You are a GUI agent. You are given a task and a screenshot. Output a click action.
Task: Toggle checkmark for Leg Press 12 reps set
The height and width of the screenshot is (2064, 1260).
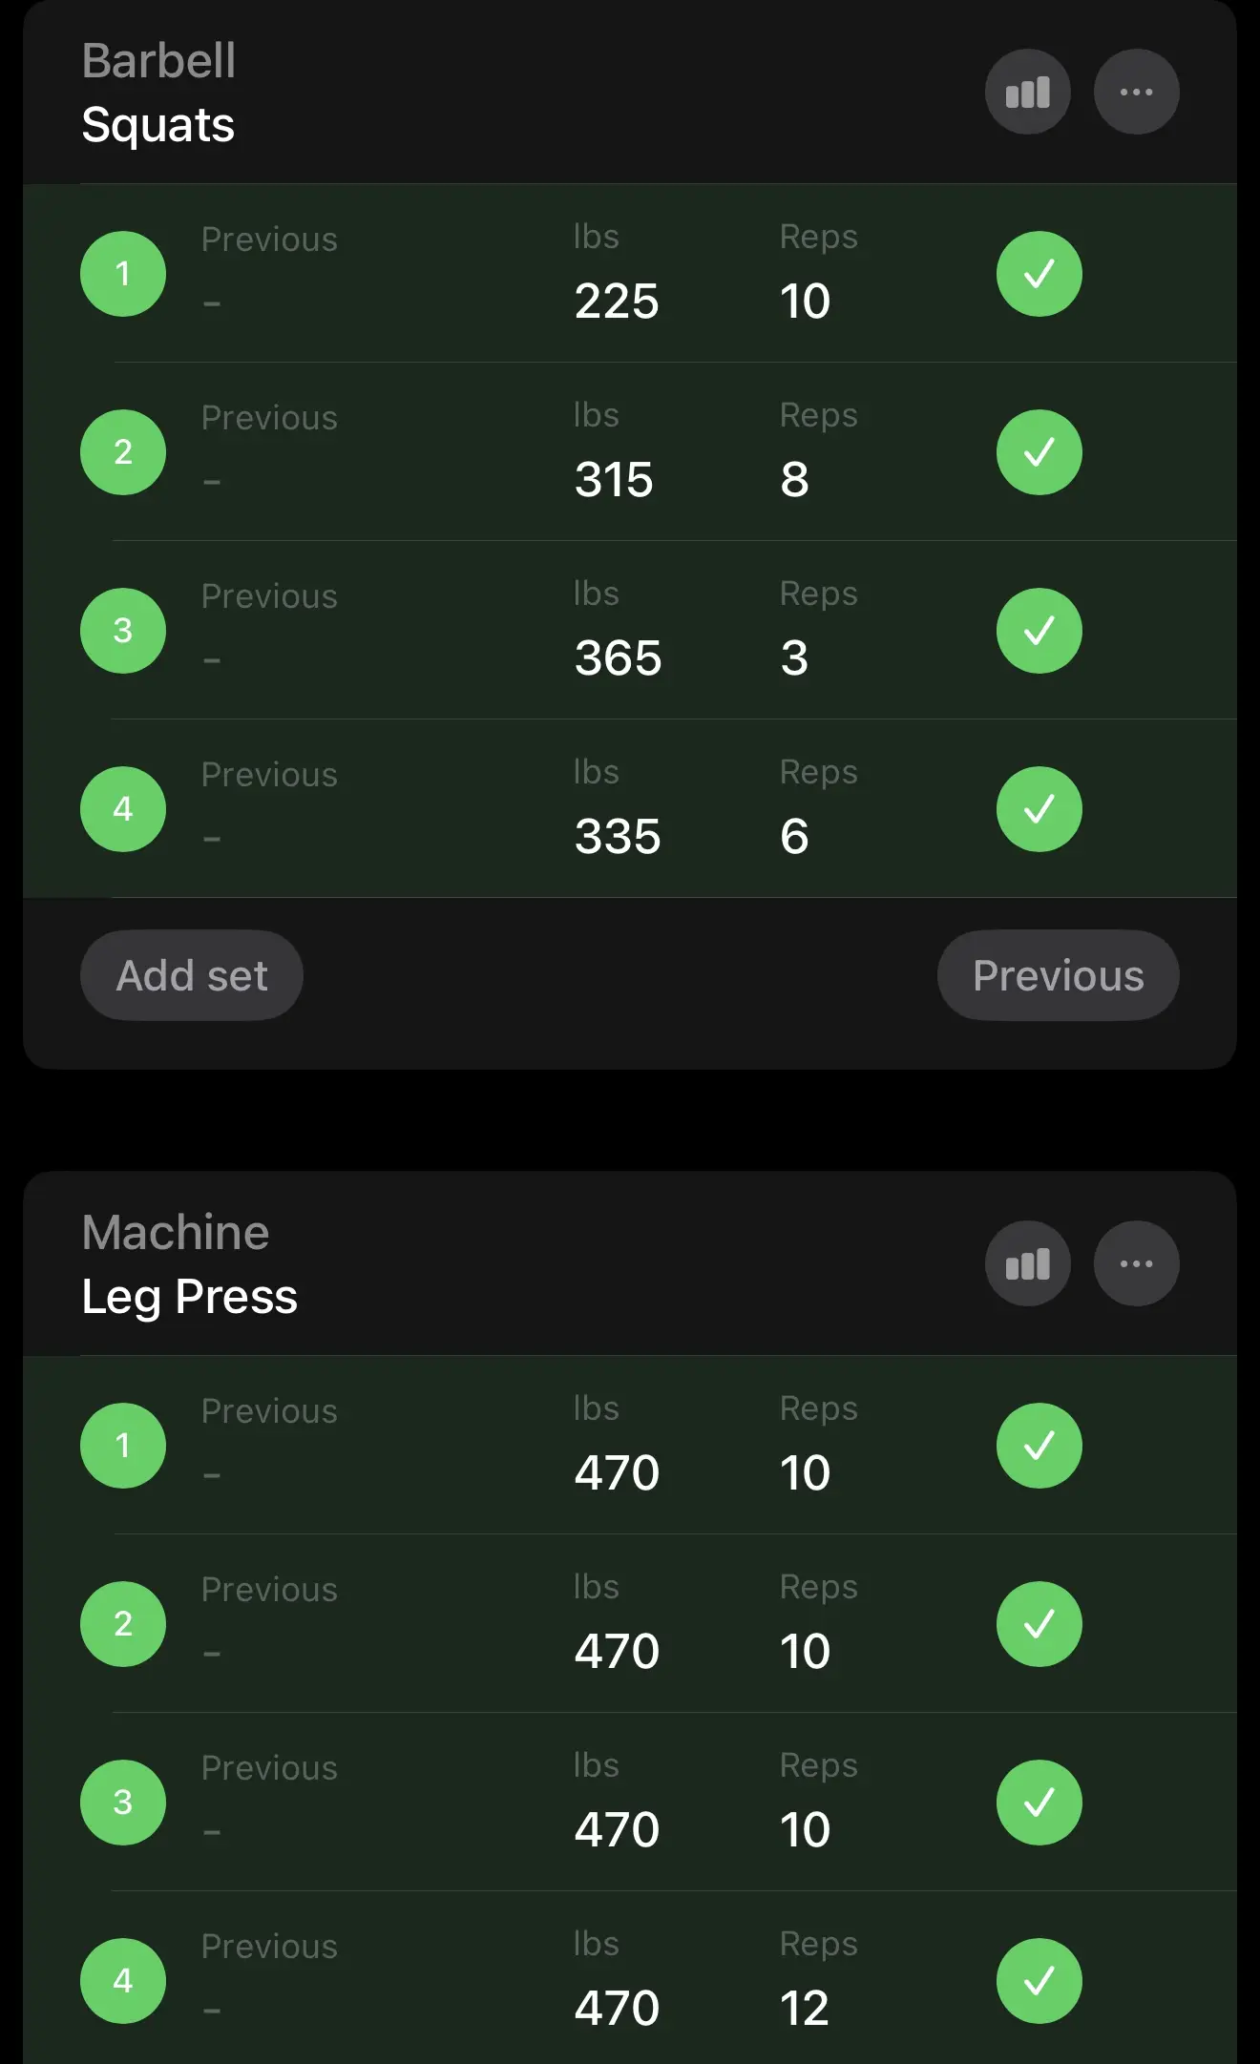(1039, 1981)
